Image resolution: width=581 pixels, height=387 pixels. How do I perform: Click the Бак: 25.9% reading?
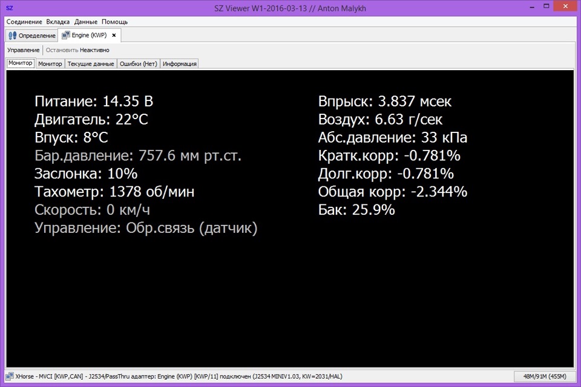point(356,210)
